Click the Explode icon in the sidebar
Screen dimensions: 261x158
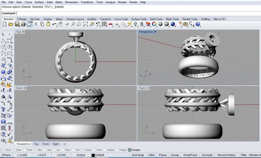(9, 85)
